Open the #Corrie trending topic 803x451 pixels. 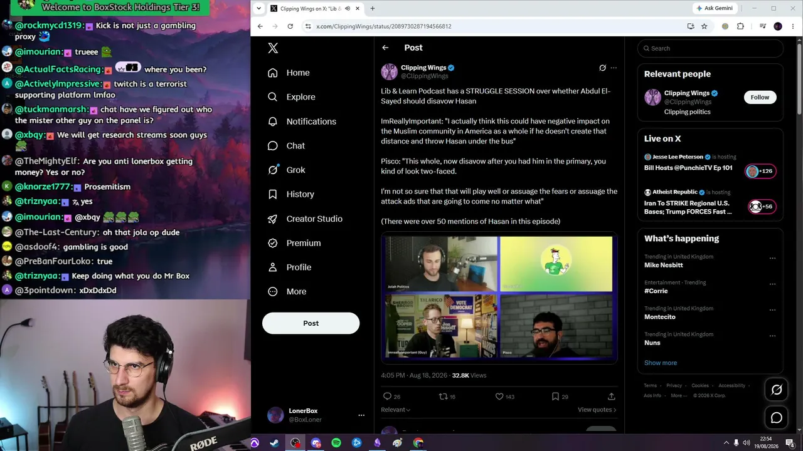(x=656, y=291)
